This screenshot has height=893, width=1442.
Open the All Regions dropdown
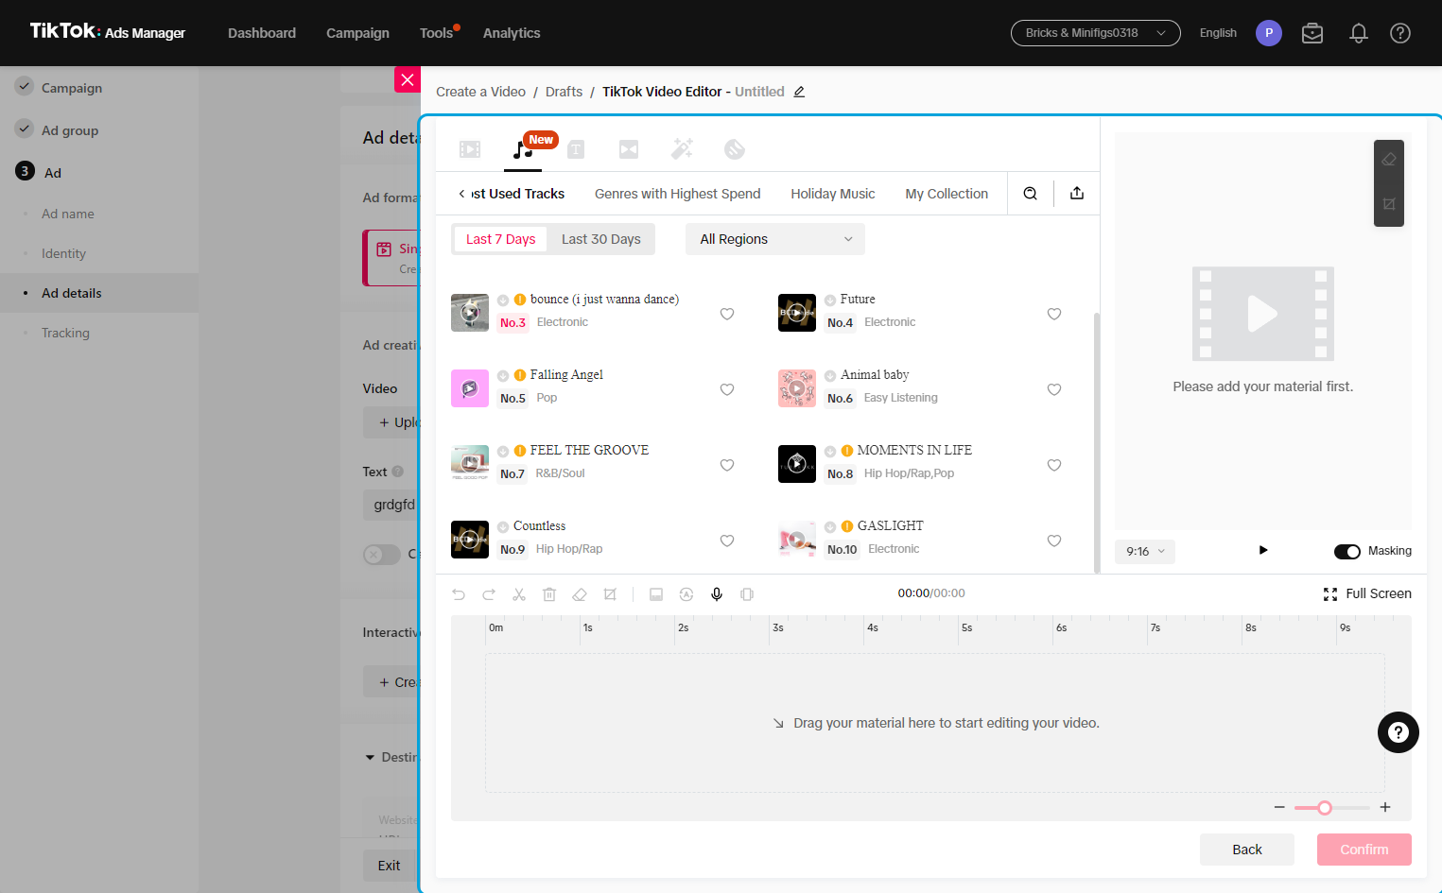coord(775,239)
